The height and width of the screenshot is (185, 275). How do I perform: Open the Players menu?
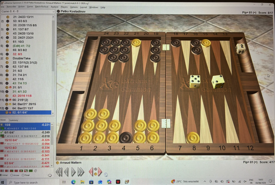coord(64,7)
